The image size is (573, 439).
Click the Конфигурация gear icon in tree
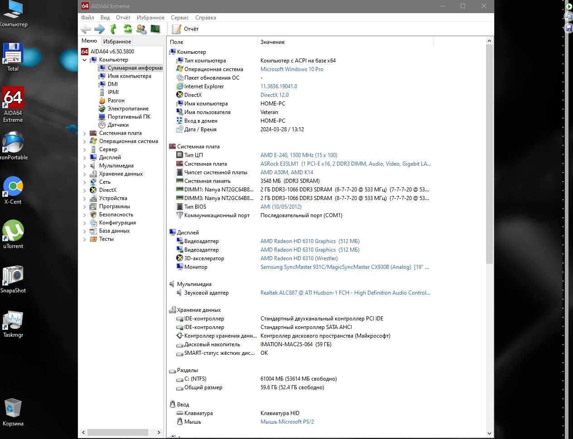click(93, 223)
